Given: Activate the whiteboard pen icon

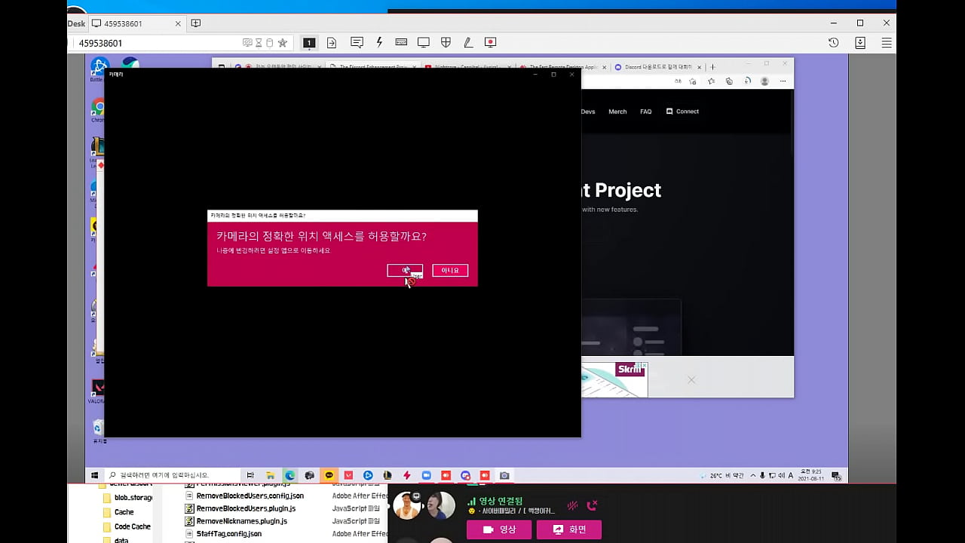Looking at the screenshot, I should point(468,43).
